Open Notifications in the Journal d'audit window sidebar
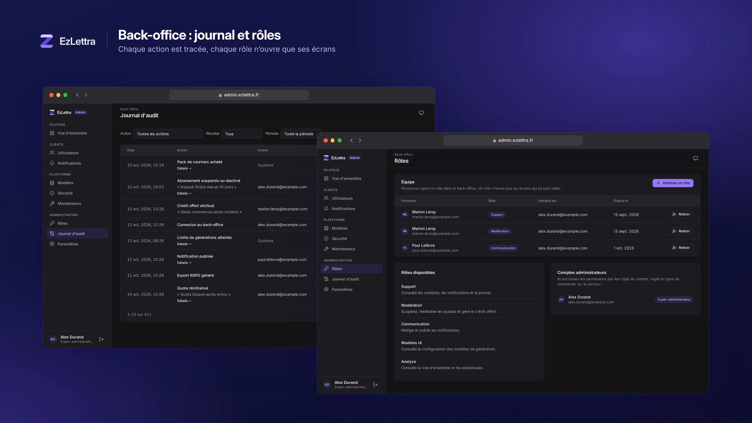752x423 pixels. tap(77, 163)
